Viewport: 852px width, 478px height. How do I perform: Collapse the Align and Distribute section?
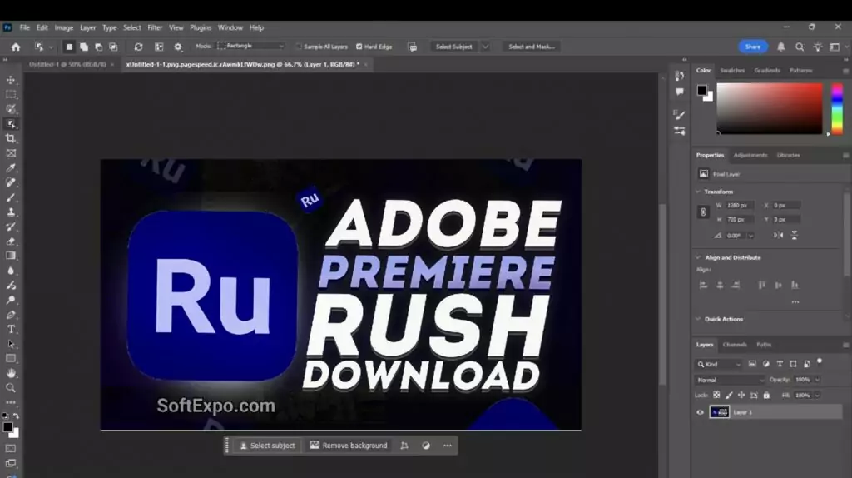click(698, 257)
